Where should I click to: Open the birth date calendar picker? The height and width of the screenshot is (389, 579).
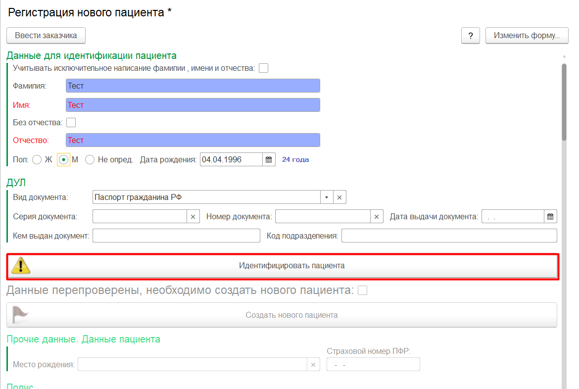(x=269, y=160)
